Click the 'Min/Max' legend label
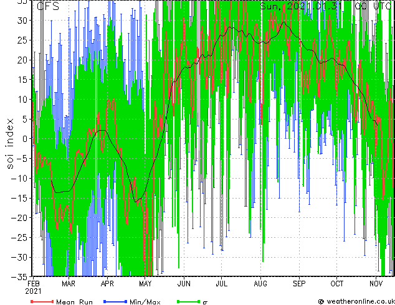395x305 pixels. pos(145,302)
